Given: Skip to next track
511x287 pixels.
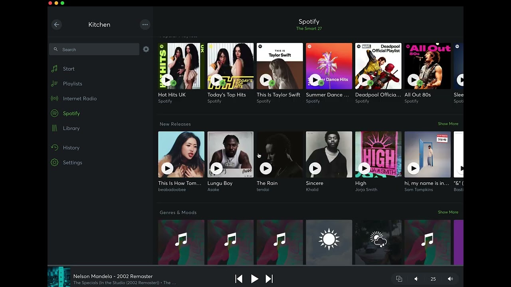Looking at the screenshot, I should [269, 279].
